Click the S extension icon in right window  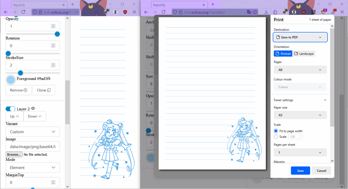294,12
